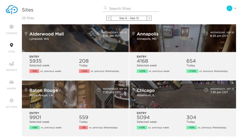This screenshot has width=243, height=137.
Task: Expand the user account dropdown arrow
Action: [x=235, y=8]
